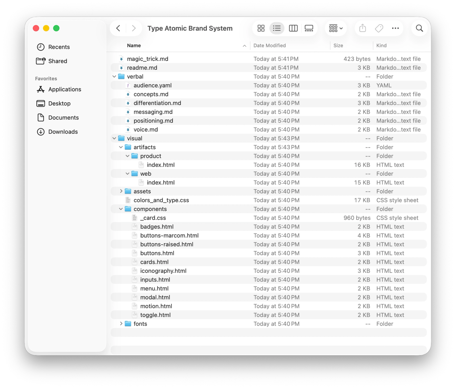Select index.html in the product folder
456x388 pixels.
click(161, 165)
